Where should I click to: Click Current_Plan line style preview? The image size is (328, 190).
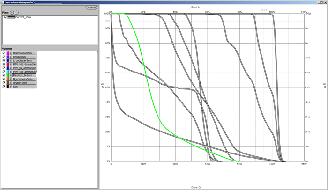point(11,17)
